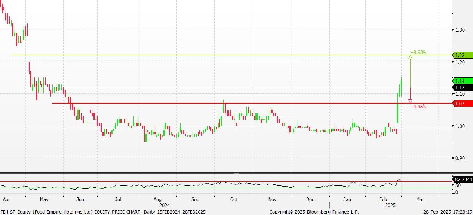473x215 pixels.
Task: Select the +8.93% upside annotation label
Action: click(418, 52)
